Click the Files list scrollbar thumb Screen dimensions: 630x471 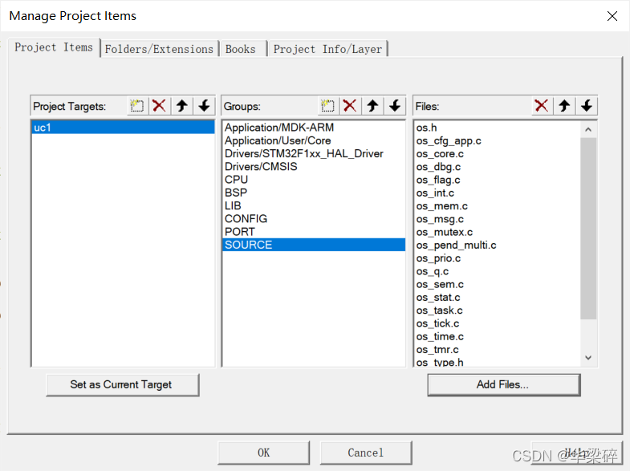(x=588, y=228)
